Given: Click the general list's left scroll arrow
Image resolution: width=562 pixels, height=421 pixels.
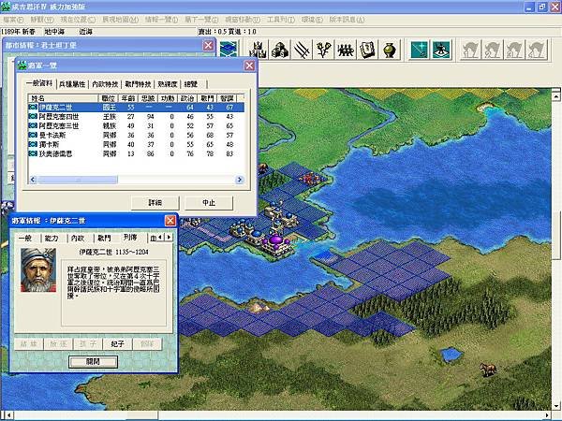Looking at the screenshot, I should click(x=33, y=180).
